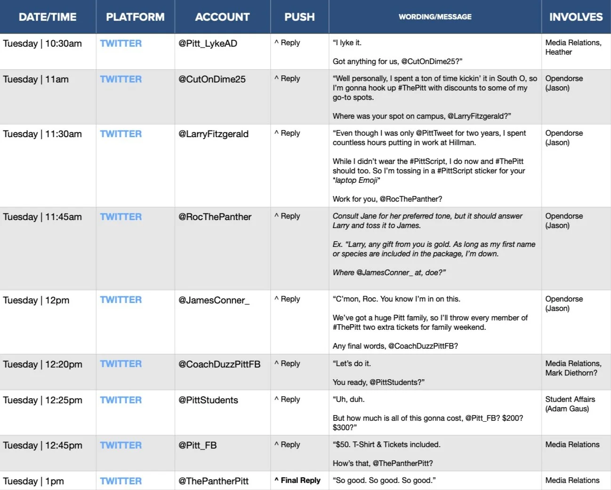Click the INVOLVES column header
The height and width of the screenshot is (490, 611).
click(576, 17)
